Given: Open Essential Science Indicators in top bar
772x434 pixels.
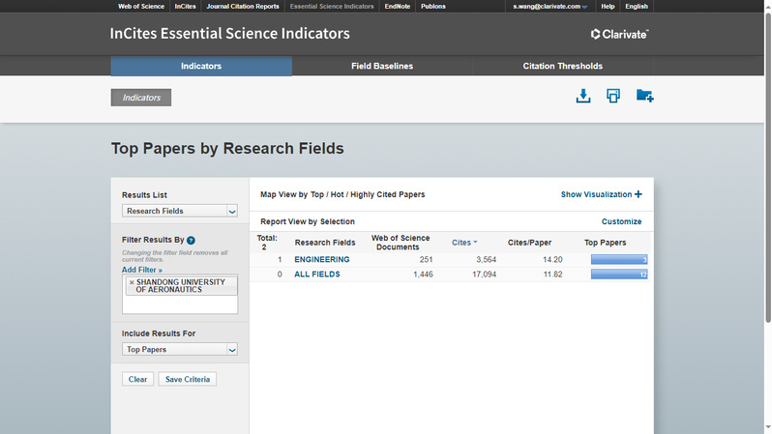Looking at the screenshot, I should point(332,7).
